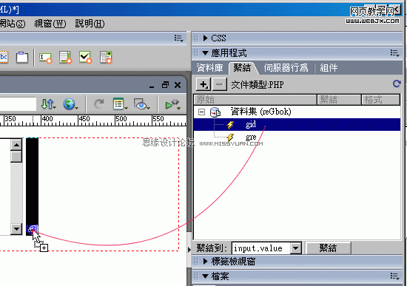Screen dimensions: 407x286
Task: Open the insert bar options menu
Action: (179, 38)
